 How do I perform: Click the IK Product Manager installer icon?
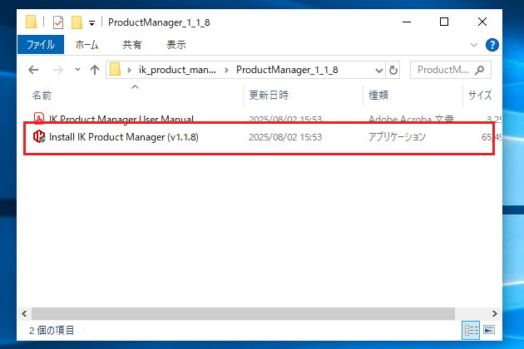(39, 136)
